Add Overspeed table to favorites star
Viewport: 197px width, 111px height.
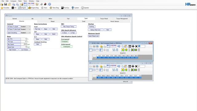101,47
